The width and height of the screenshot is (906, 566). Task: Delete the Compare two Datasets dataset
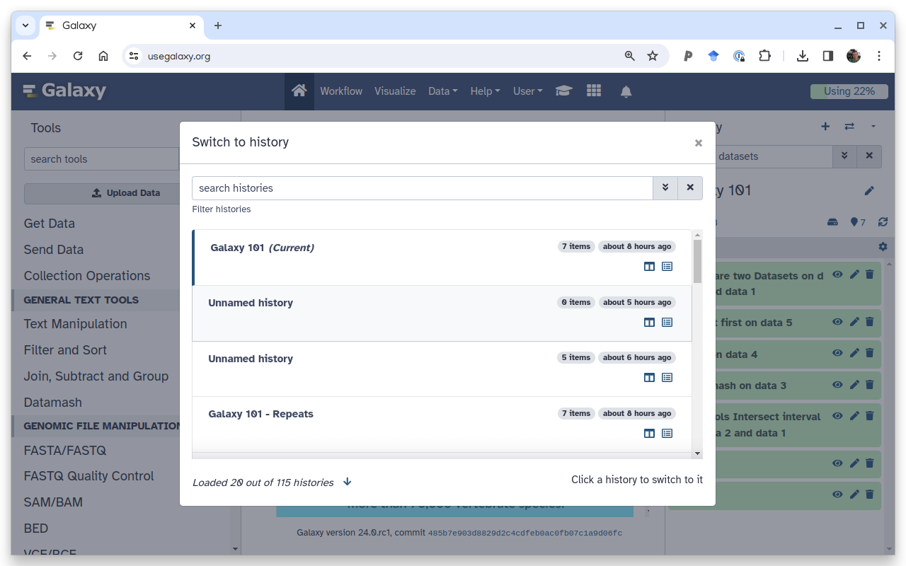click(x=870, y=275)
